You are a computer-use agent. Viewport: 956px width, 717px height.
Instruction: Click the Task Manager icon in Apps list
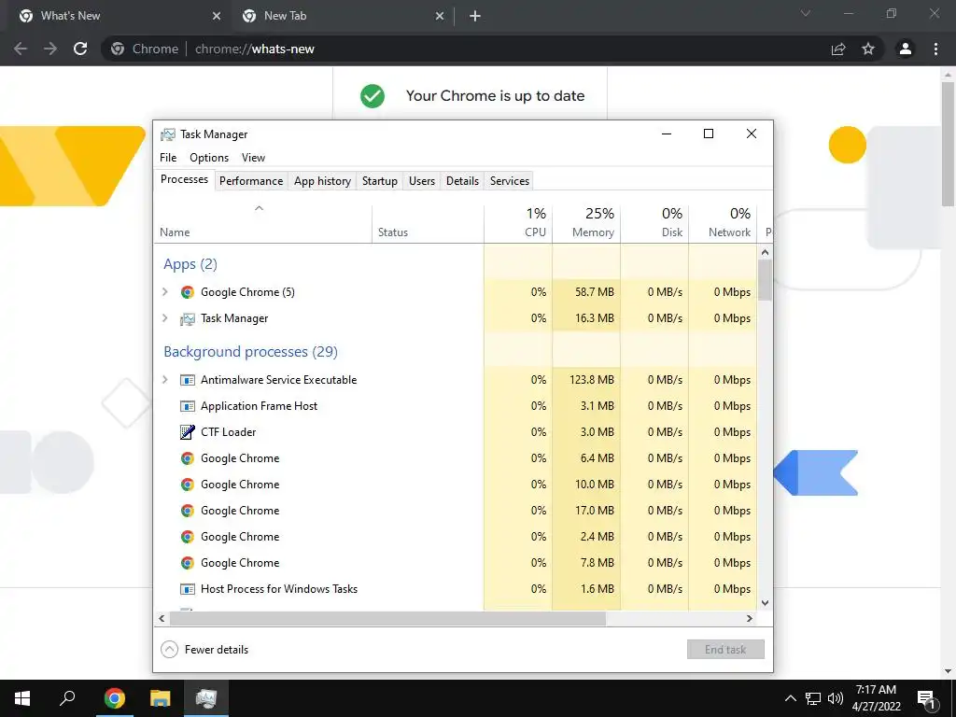(x=187, y=318)
